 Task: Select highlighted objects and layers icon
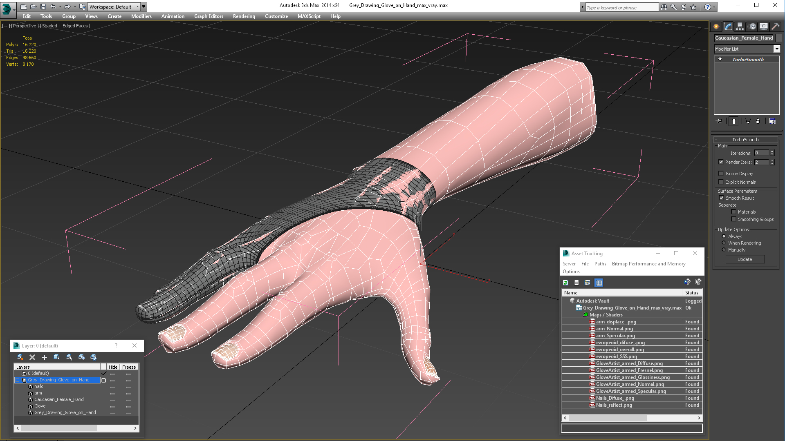[x=57, y=357]
